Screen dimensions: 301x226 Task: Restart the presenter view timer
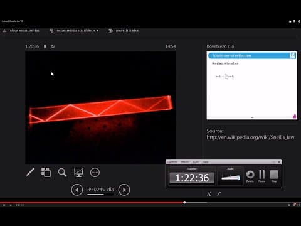53,46
